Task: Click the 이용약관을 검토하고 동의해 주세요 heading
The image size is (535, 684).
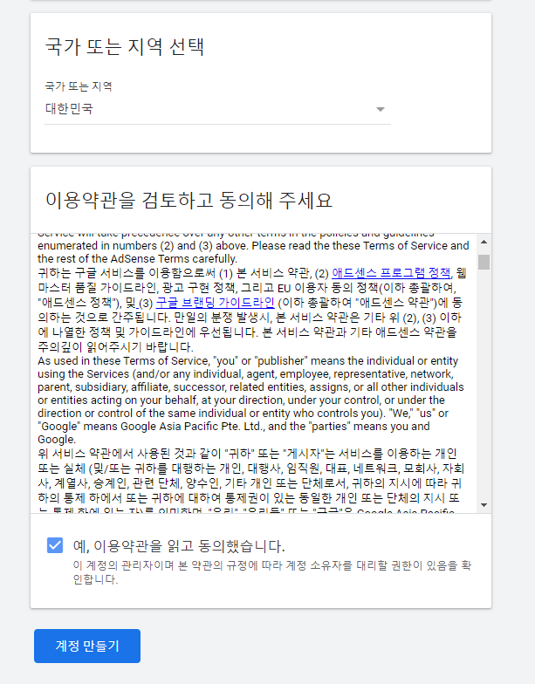Action: (x=189, y=201)
